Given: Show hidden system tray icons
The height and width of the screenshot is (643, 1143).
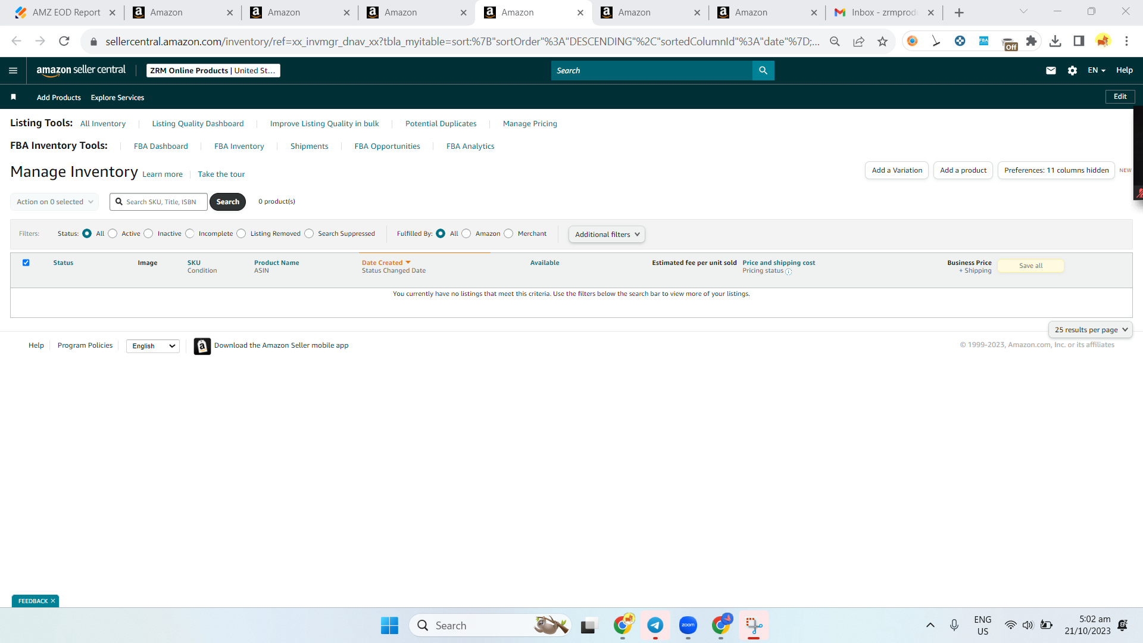Looking at the screenshot, I should [x=930, y=625].
